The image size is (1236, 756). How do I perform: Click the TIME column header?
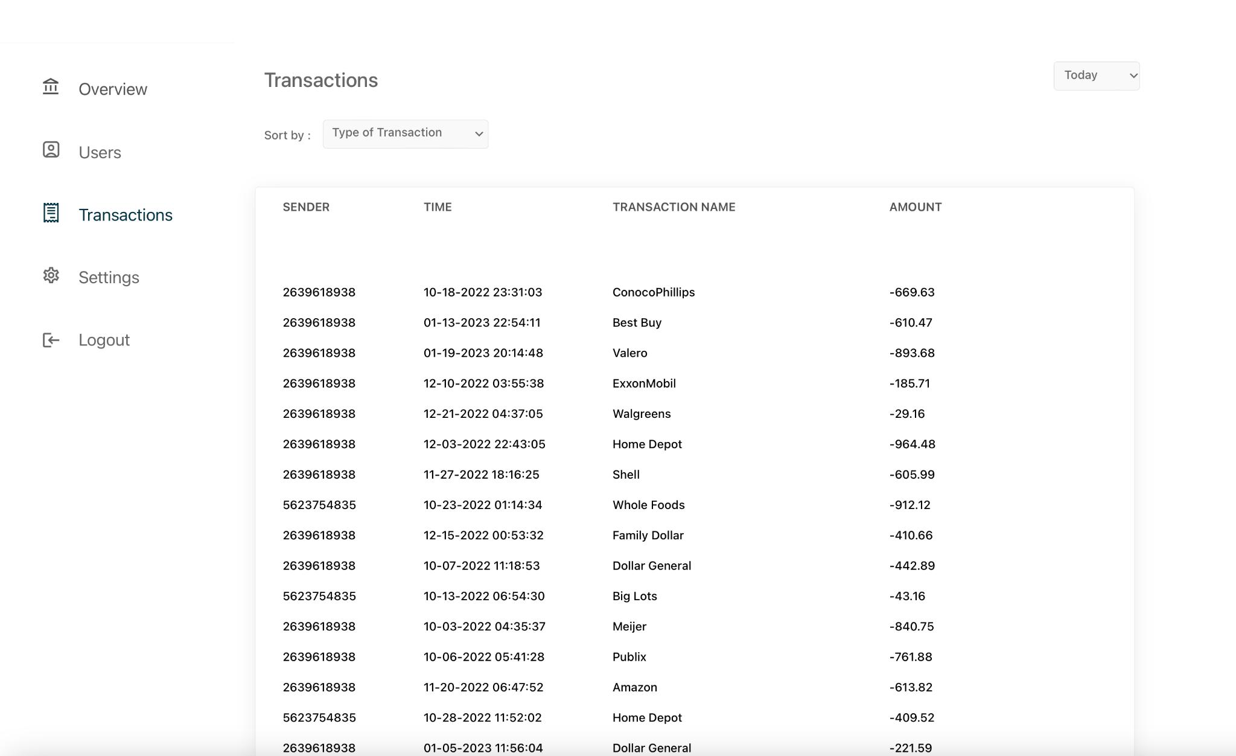(x=438, y=207)
